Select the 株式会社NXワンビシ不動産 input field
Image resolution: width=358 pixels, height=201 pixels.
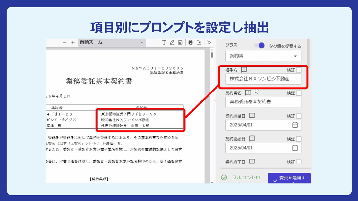click(263, 79)
